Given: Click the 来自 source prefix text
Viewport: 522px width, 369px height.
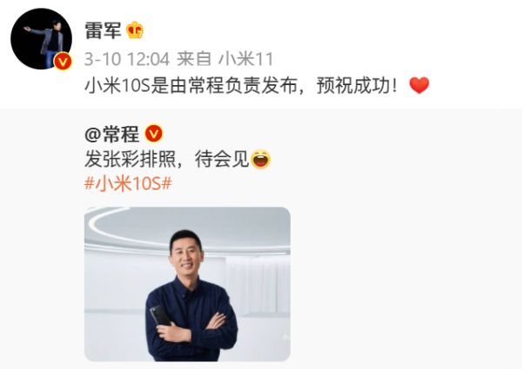Looking at the screenshot, I should (x=194, y=59).
